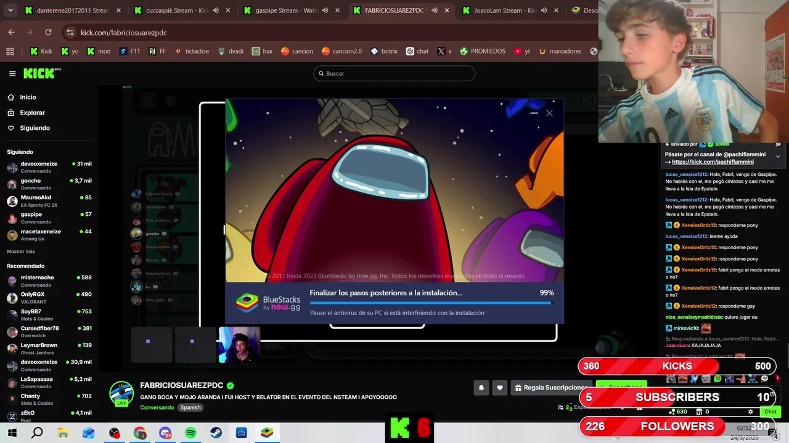Close the danterene20172011 Stream tab

coord(118,10)
